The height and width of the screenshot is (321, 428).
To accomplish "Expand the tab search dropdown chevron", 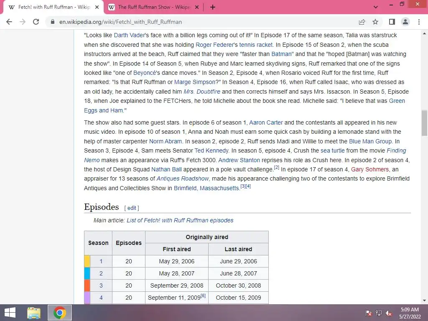I will coord(376,7).
